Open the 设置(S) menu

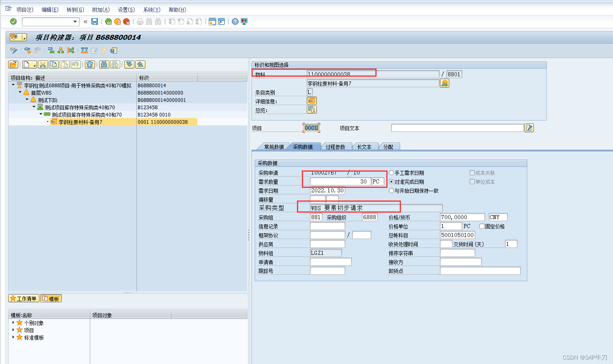pyautogui.click(x=126, y=10)
